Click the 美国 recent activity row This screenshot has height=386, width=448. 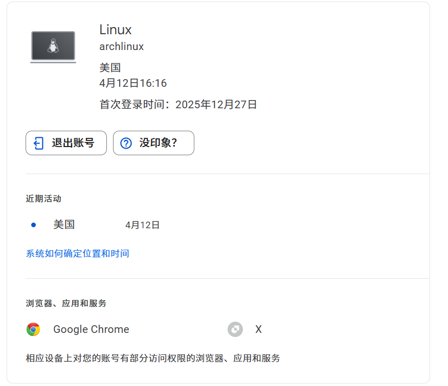(x=63, y=225)
